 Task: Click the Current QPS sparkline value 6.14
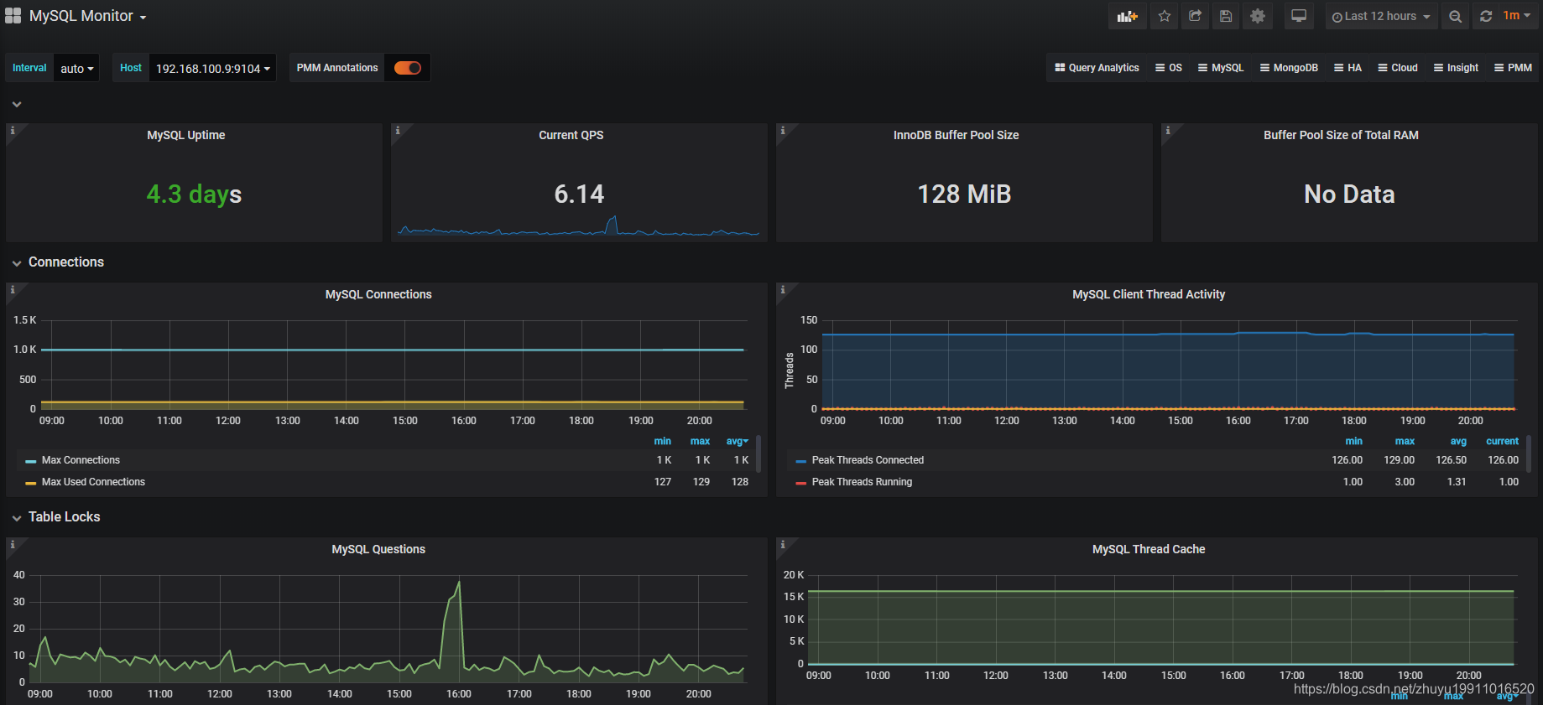pyautogui.click(x=579, y=194)
